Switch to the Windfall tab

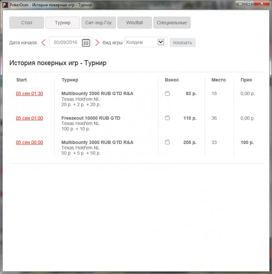click(x=134, y=23)
